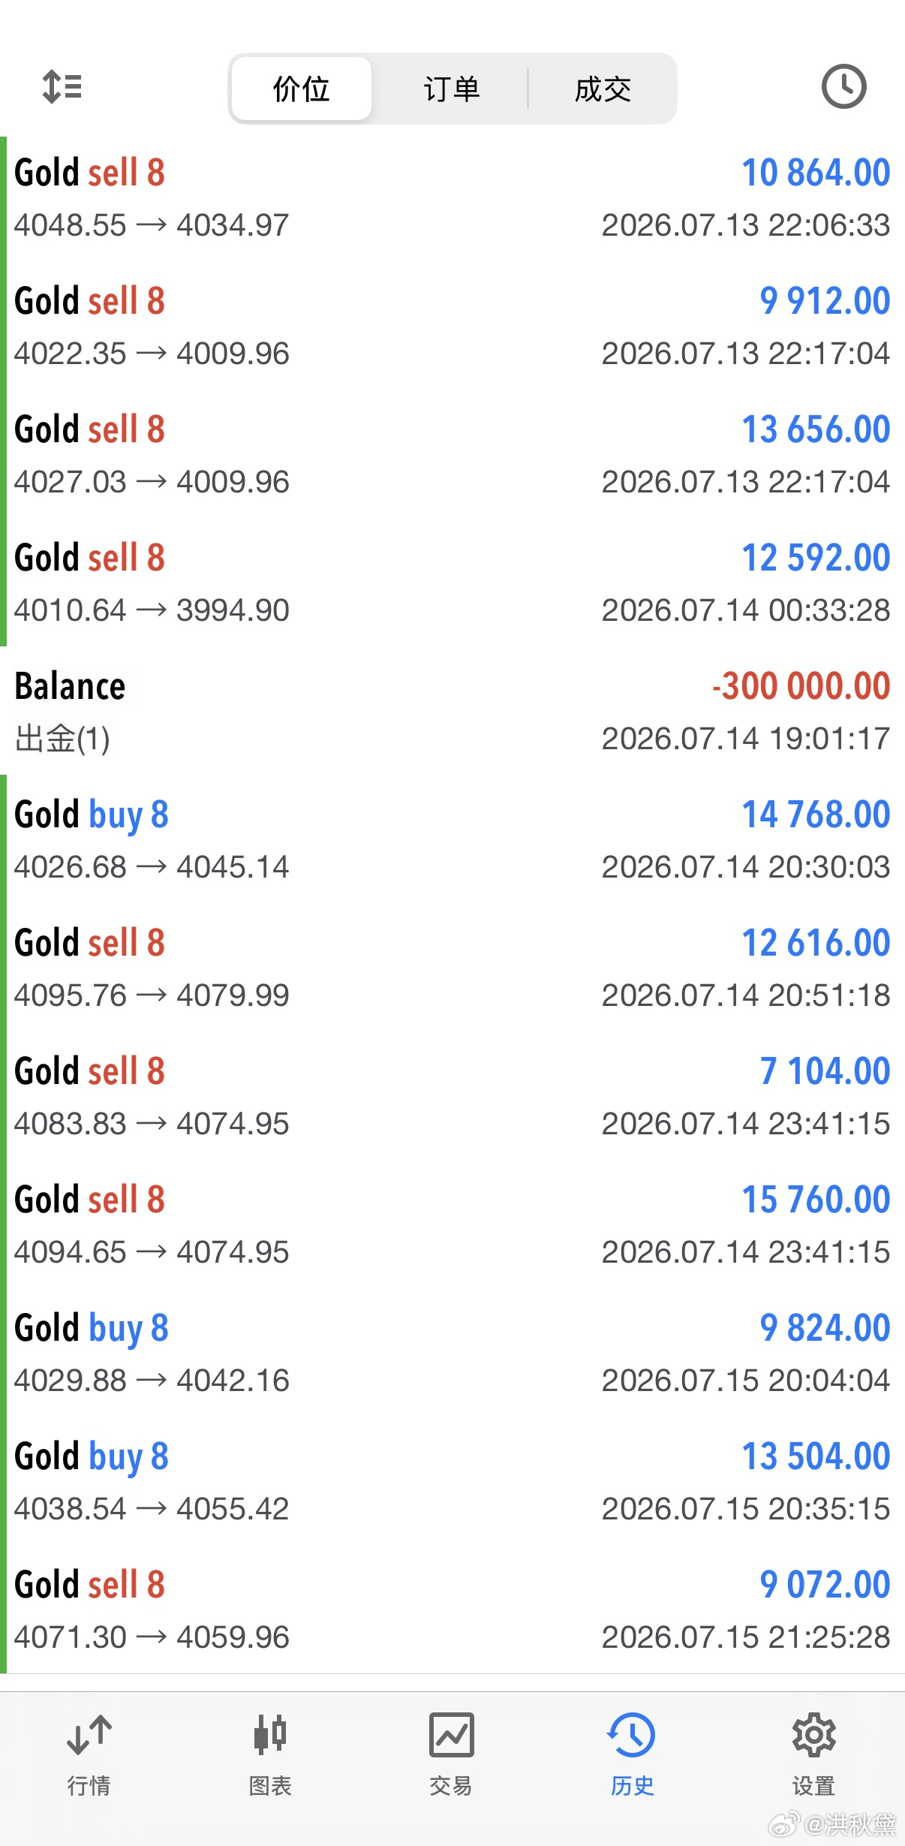Tap the -300 000.00 balance amount
The height and width of the screenshot is (1846, 905).
click(x=801, y=686)
